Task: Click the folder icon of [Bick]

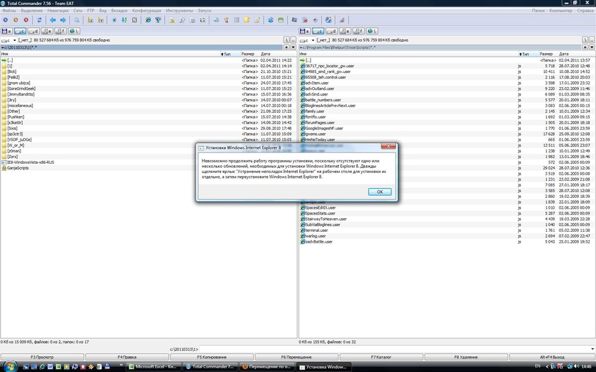Action: point(4,71)
